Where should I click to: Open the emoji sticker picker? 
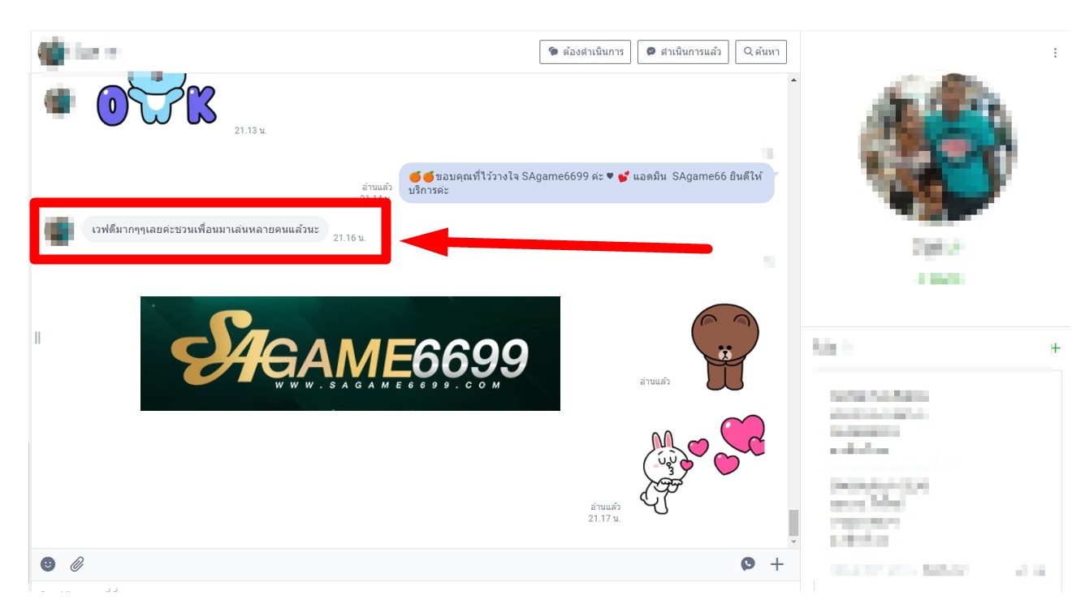pyautogui.click(x=48, y=563)
